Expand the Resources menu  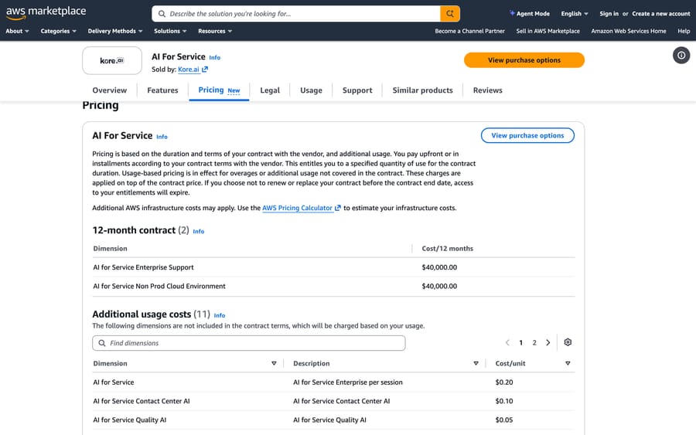click(x=215, y=31)
